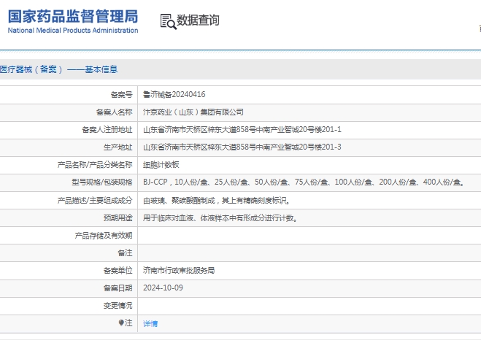Select the BJ-CCP specification text
The width and height of the screenshot is (481, 343).
[304, 182]
